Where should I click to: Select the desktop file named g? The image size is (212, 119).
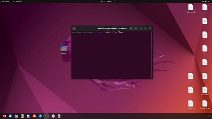coord(191,77)
